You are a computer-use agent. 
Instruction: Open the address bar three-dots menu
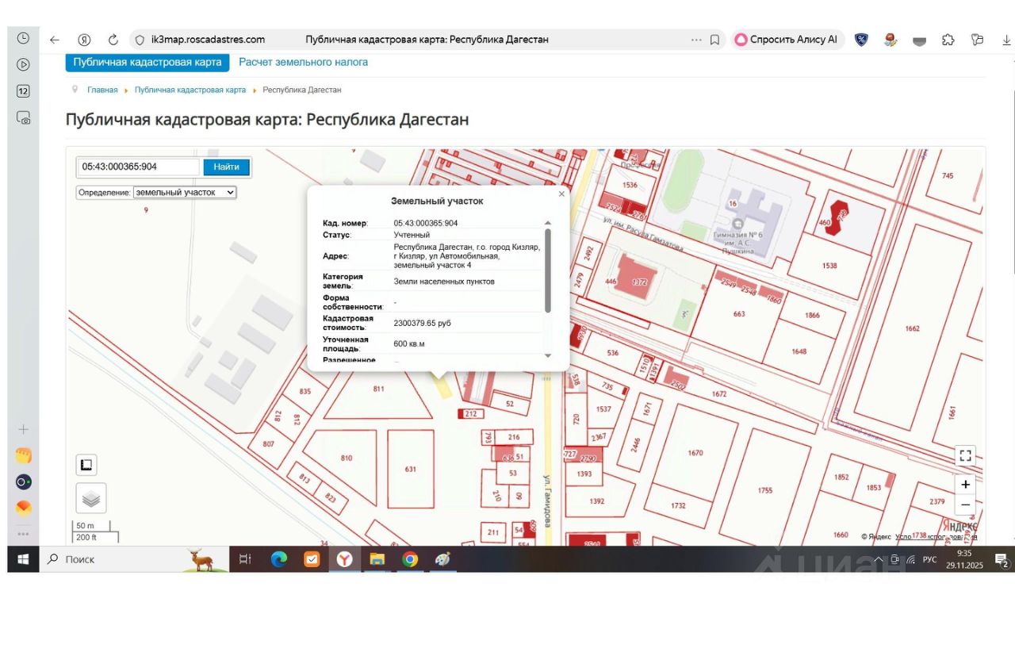click(x=696, y=40)
